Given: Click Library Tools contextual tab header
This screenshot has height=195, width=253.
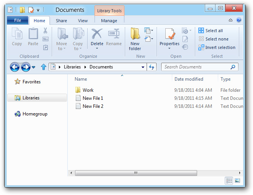Looking at the screenshot, I should coord(109,11).
